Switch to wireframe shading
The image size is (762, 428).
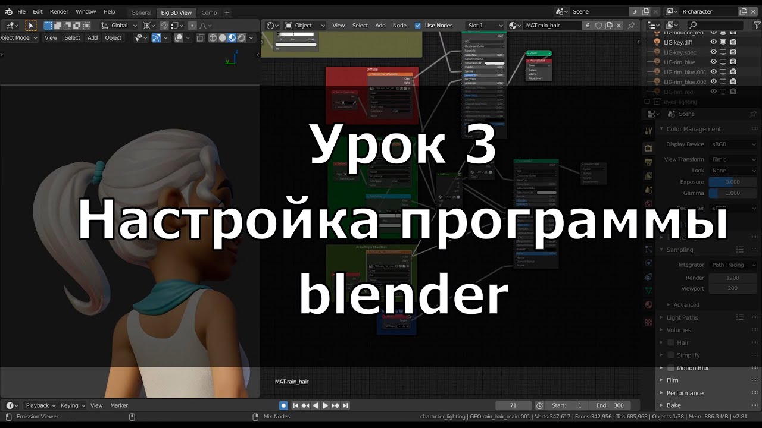coord(213,37)
